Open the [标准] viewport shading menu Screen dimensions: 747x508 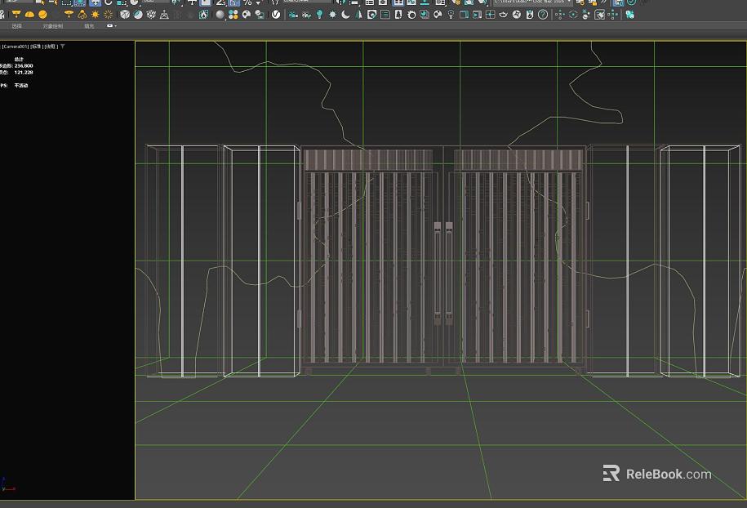pyautogui.click(x=36, y=47)
